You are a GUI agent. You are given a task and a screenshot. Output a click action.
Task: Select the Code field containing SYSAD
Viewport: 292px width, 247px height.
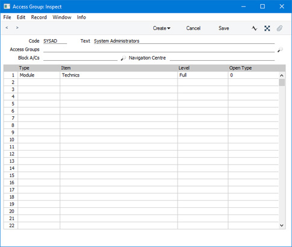(x=55, y=41)
